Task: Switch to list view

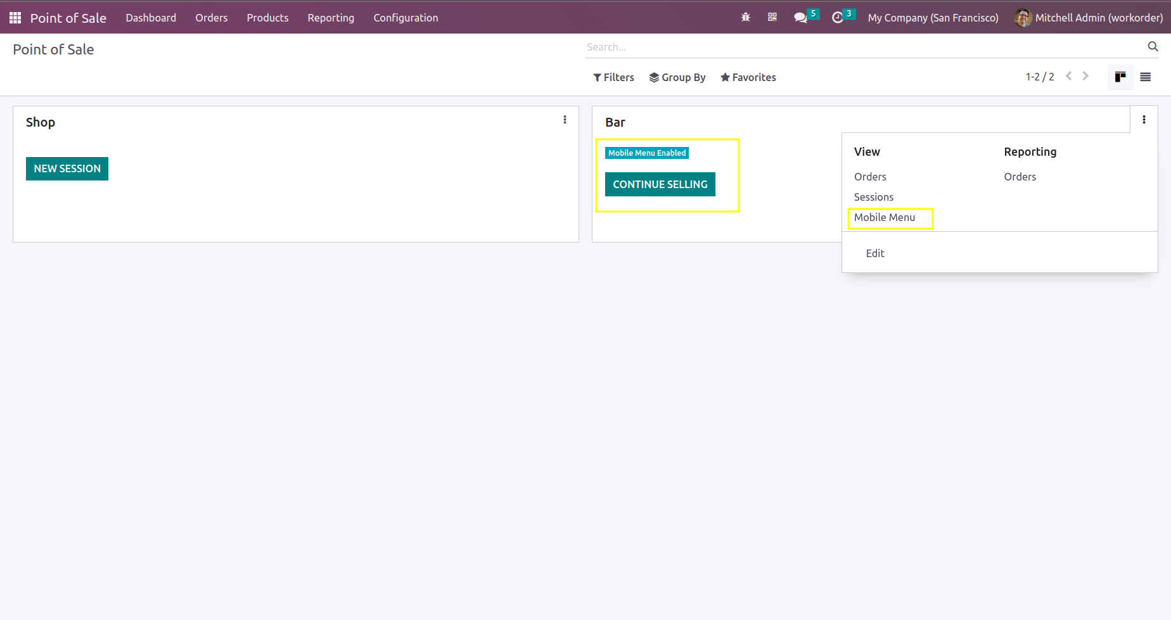Action: [1146, 77]
